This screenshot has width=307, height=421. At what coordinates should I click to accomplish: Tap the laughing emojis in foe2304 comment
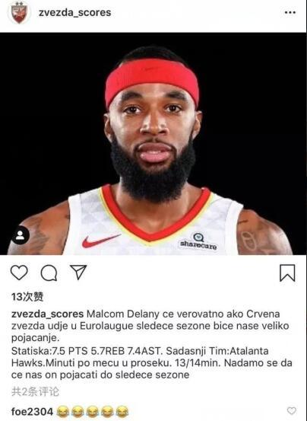click(93, 412)
